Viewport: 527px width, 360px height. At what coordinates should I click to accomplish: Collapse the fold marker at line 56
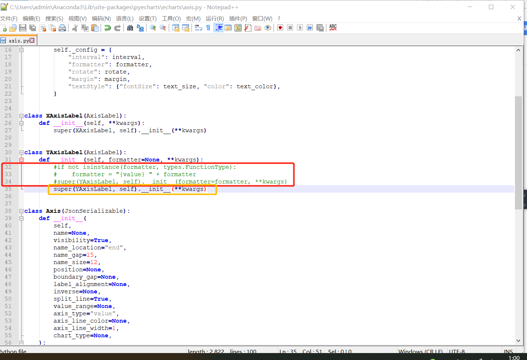tap(21, 343)
